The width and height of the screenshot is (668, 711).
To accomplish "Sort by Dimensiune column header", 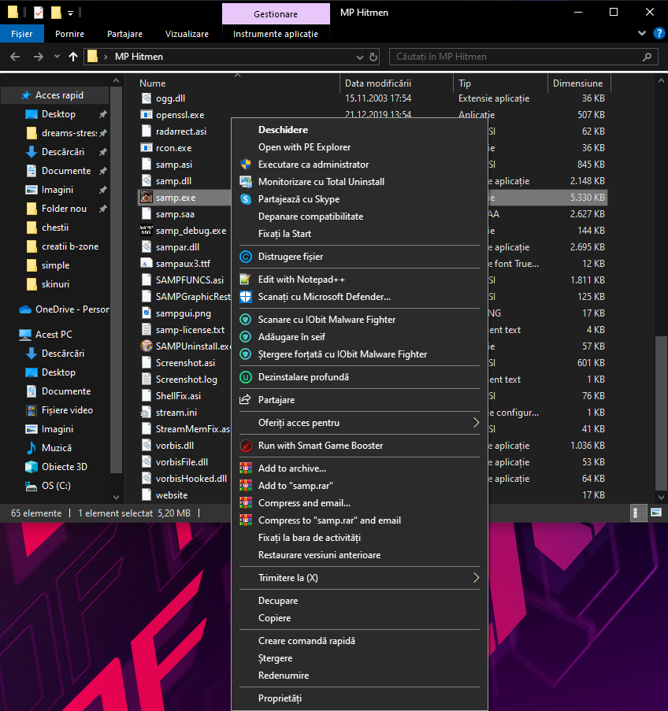I will click(579, 83).
